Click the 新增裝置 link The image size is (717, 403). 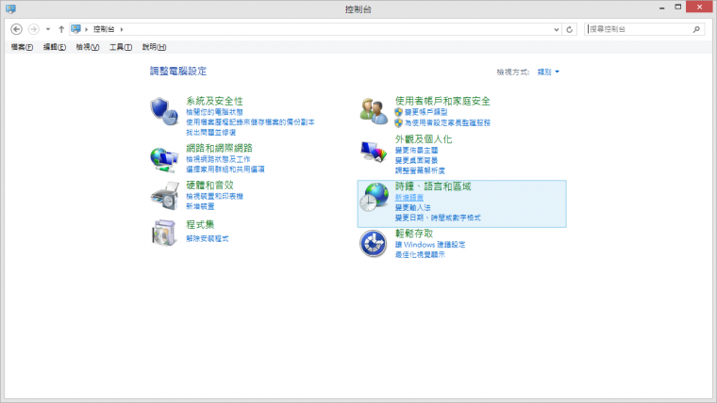point(200,206)
